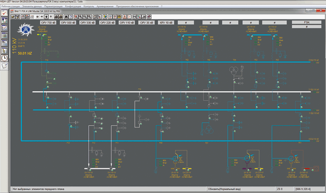Viewport: 326px width, 193px height.
Task: Select the three-winding transformer symbol near F04
Action: (234, 71)
